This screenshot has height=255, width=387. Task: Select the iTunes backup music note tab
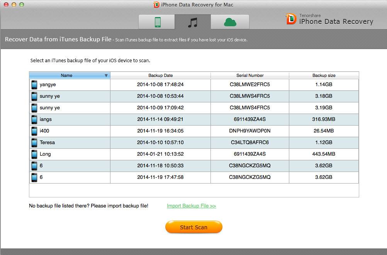click(x=192, y=22)
